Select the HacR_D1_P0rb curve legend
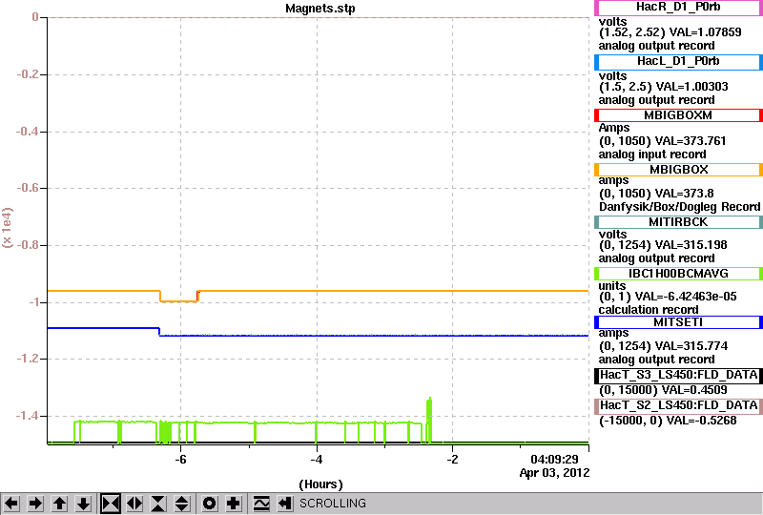The height and width of the screenshot is (515, 763). coord(678,8)
